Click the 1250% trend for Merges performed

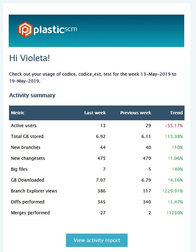(x=175, y=213)
